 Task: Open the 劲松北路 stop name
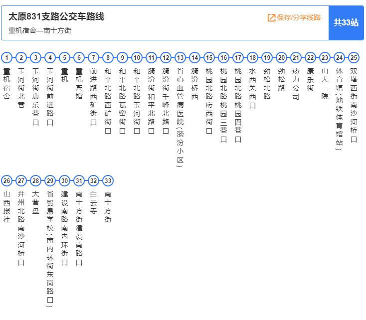[x=267, y=84]
